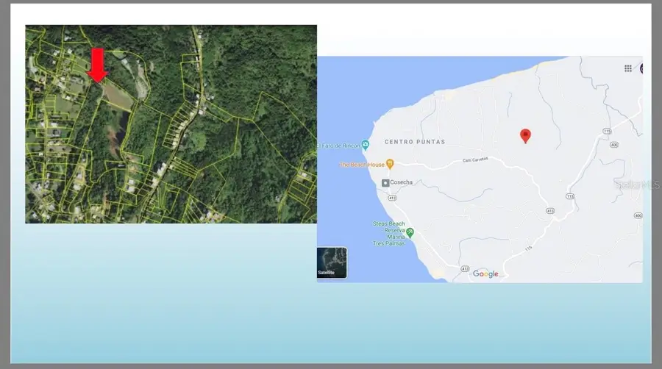
Task: Click the Cam Carretas road label
Action: [476, 160]
